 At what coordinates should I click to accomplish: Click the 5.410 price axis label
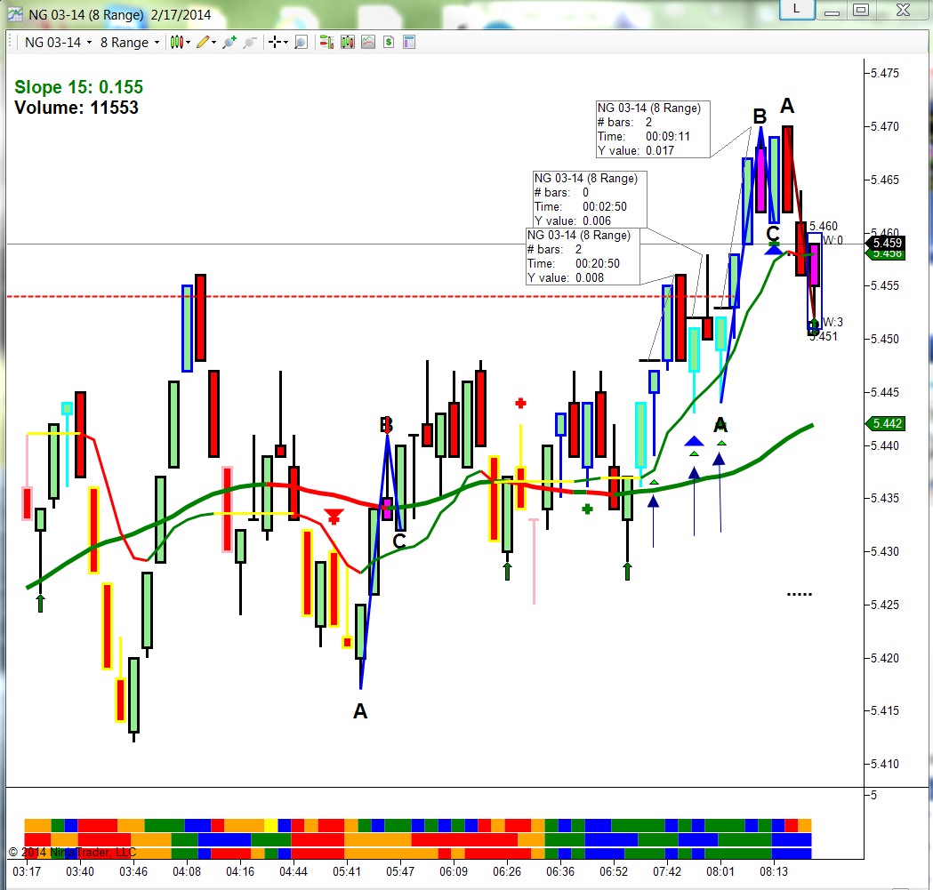point(885,764)
